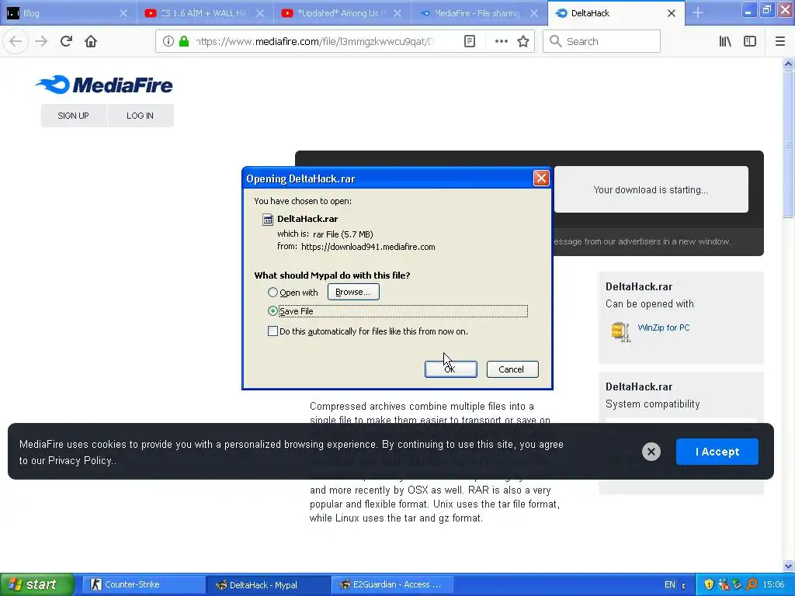
Task: Reload the current page
Action: tap(66, 42)
